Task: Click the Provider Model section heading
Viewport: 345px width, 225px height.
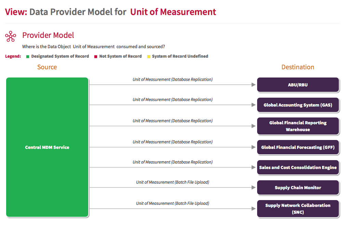Action: (x=48, y=35)
